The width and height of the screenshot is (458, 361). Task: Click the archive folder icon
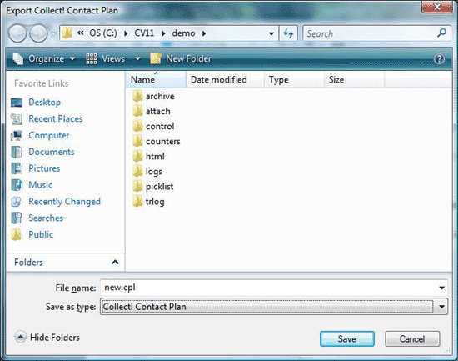[x=137, y=96]
